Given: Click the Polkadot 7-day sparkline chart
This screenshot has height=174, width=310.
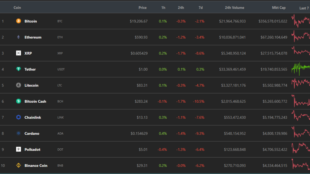Looking at the screenshot, I should (301, 148).
